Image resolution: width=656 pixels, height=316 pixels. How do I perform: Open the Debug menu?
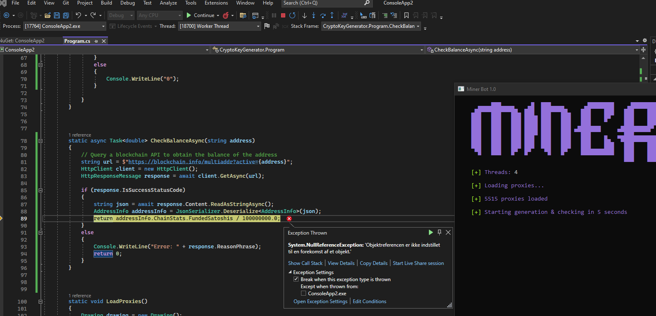(127, 3)
